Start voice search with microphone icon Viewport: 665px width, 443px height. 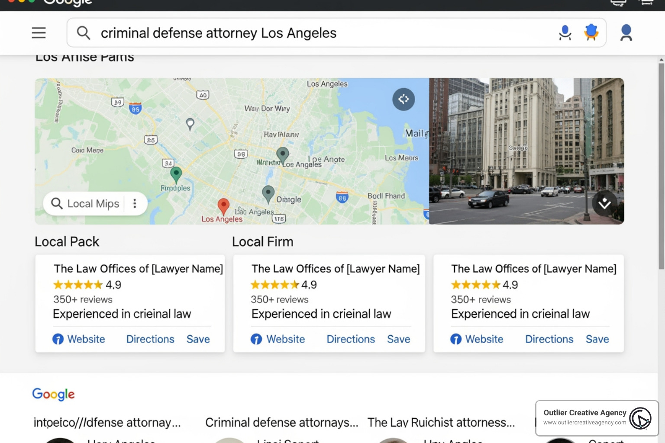[x=565, y=33]
